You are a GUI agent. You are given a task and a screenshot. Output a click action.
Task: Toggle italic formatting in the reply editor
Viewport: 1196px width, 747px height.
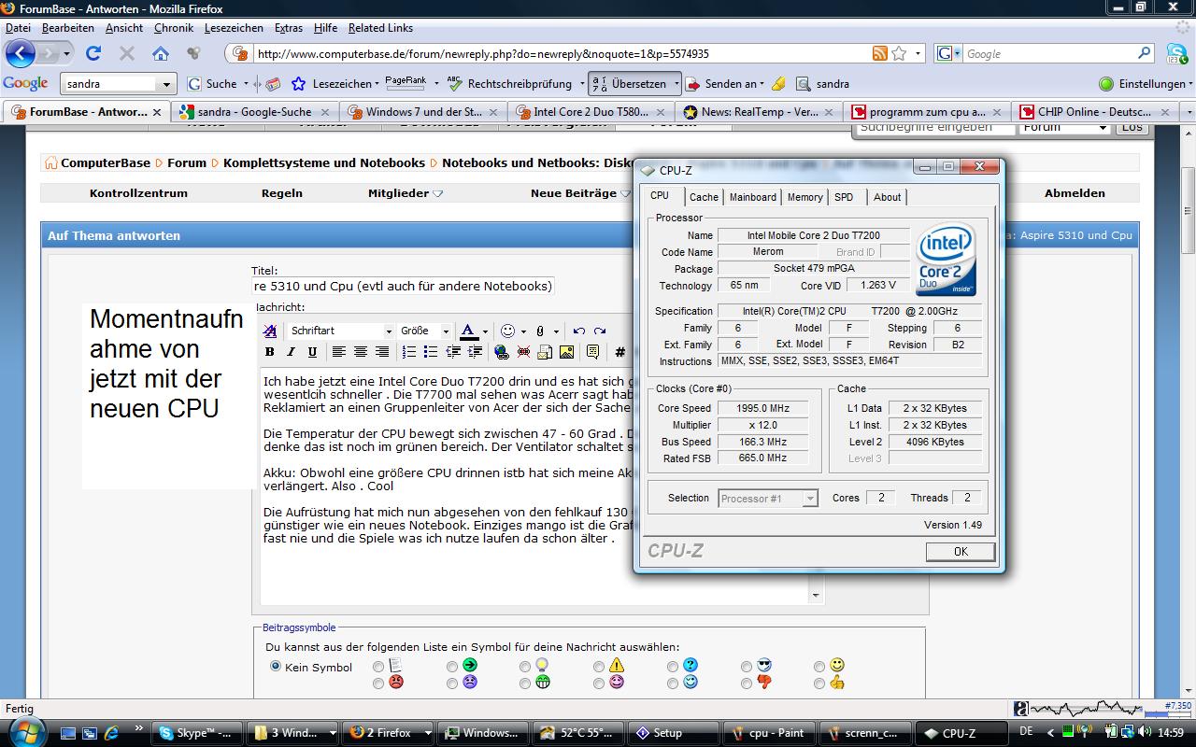291,352
